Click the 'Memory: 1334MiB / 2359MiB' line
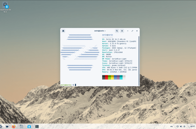Image resolution: width=196 pixels, height=129 pixels. [114, 72]
